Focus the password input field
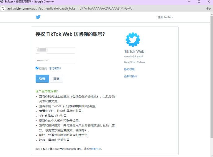This screenshot has height=157, width=213. [x=55, y=60]
